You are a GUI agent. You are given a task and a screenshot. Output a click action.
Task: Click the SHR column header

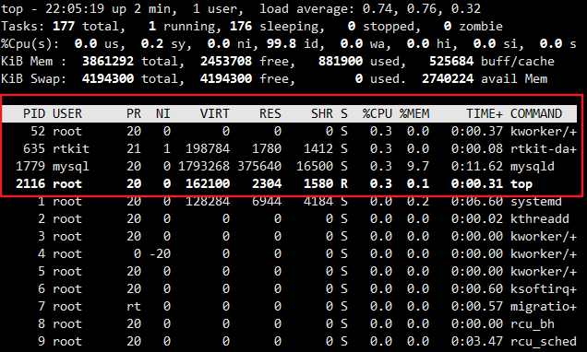[x=322, y=113]
